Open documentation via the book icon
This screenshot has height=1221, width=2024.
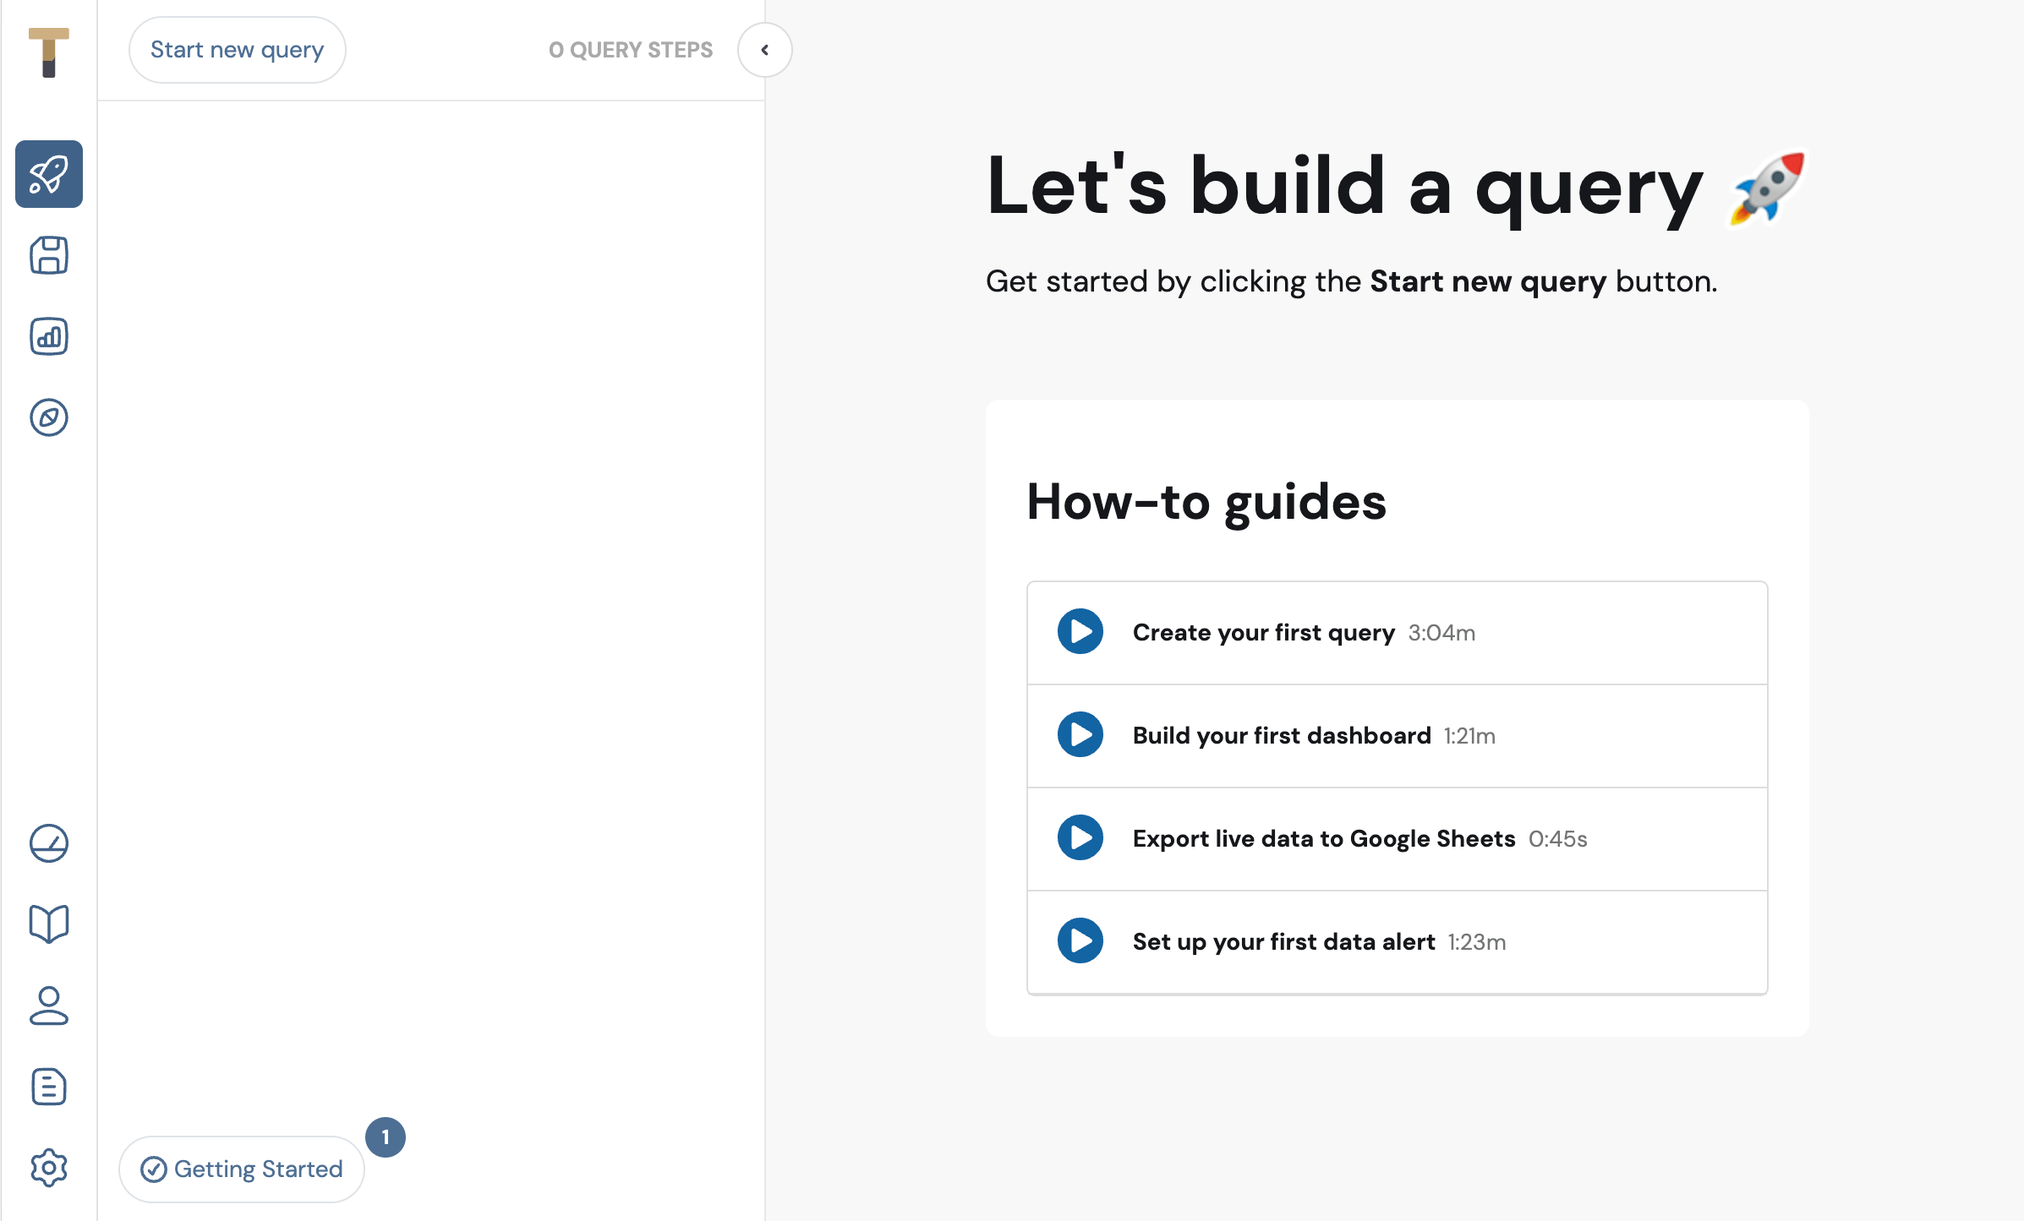[48, 923]
